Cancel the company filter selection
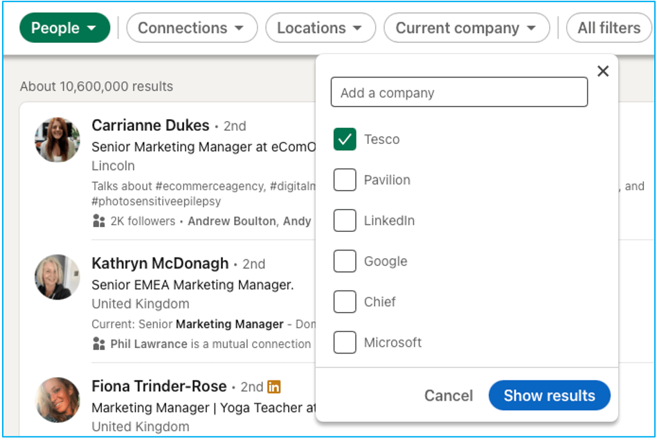The image size is (657, 438). click(449, 396)
